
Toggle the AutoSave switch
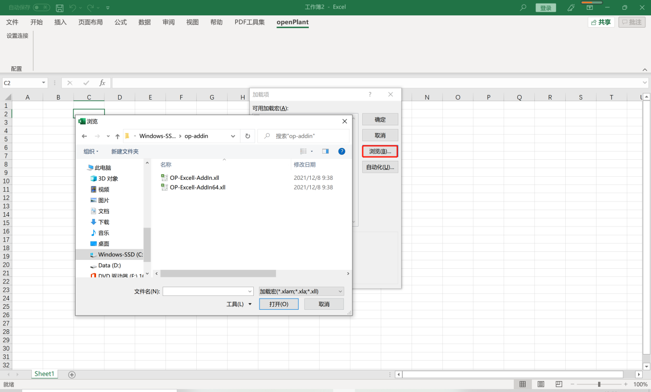(x=42, y=8)
